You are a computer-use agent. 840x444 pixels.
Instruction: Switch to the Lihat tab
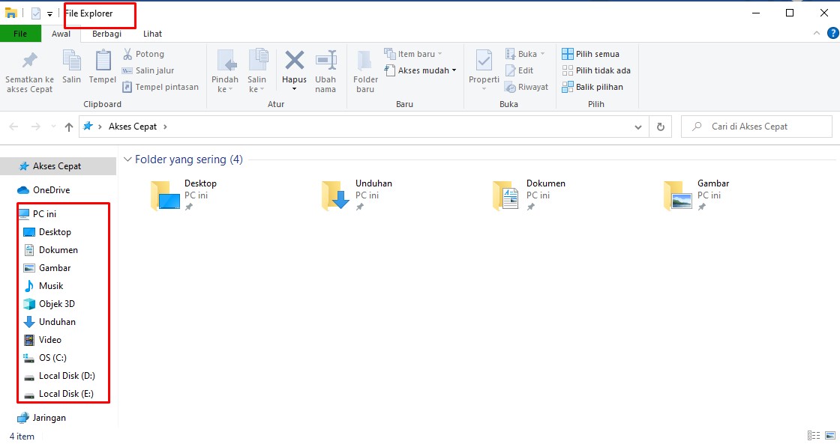click(152, 34)
